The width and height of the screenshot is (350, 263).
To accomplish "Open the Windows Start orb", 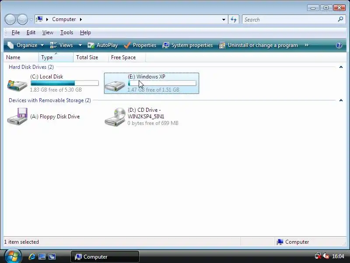I will pos(13,256).
